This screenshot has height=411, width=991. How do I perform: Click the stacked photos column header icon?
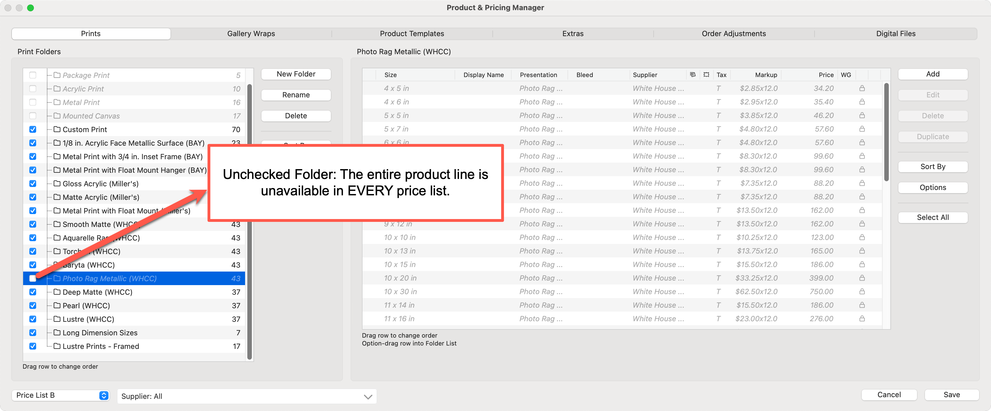[693, 75]
